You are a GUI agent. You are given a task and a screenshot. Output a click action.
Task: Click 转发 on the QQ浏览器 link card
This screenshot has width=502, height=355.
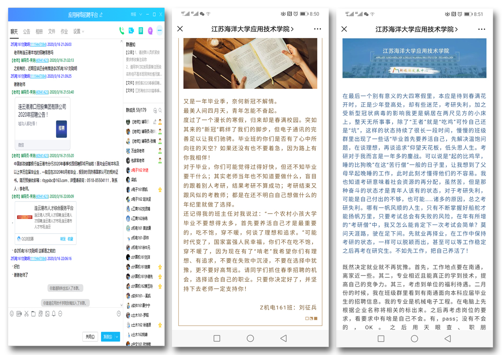point(63,239)
